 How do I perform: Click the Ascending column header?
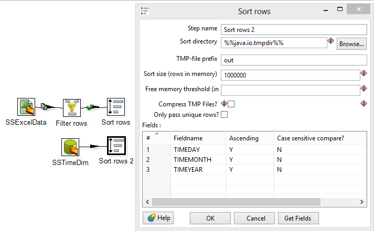coord(250,138)
